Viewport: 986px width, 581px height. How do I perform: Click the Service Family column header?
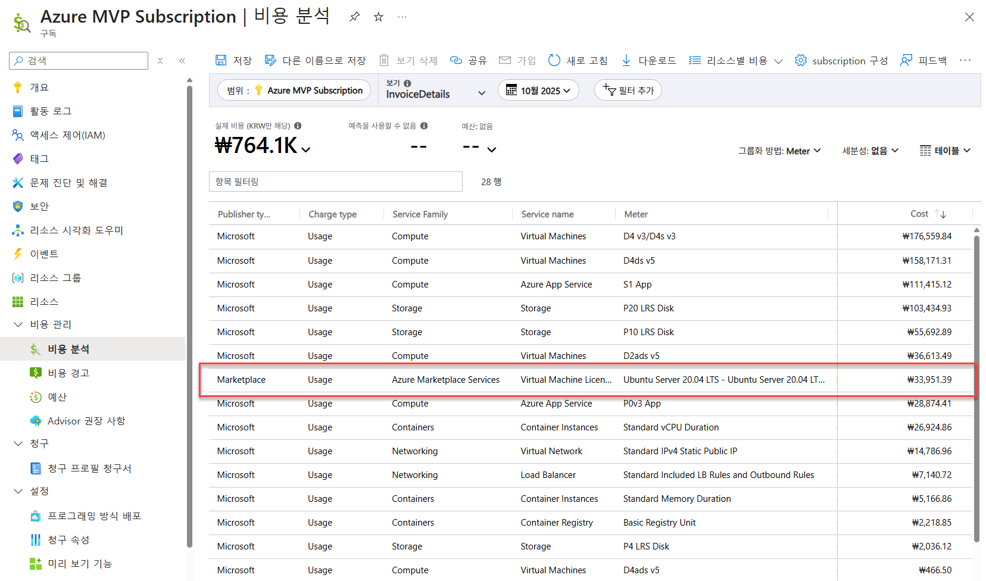(x=420, y=214)
